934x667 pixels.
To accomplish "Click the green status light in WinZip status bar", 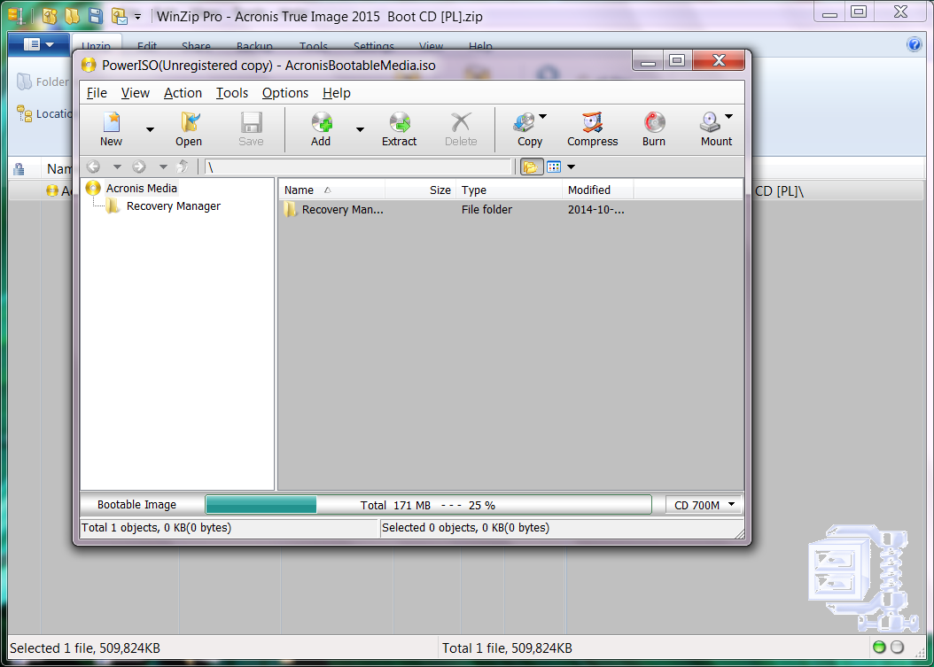I will 878,648.
